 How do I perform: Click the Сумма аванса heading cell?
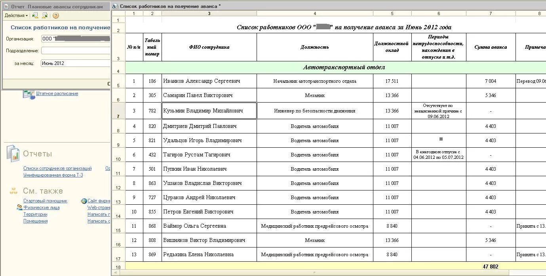(491, 47)
